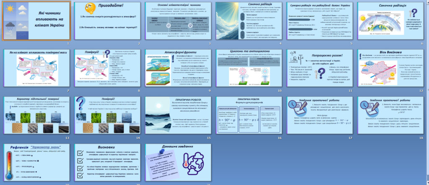Image resolution: width=429 pixels, height=185 pixels.
Task: Click slide 4 'Сонячна радіація' with sun photo
Action: 249,21
